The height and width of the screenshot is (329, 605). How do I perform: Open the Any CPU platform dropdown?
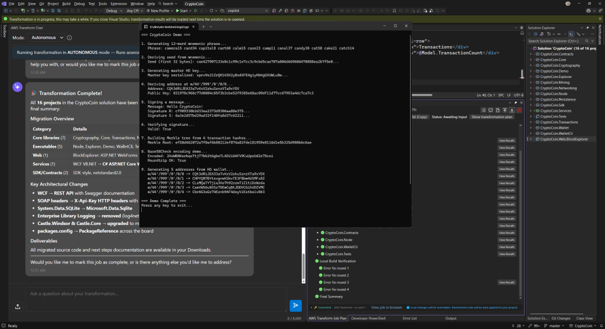(x=135, y=11)
